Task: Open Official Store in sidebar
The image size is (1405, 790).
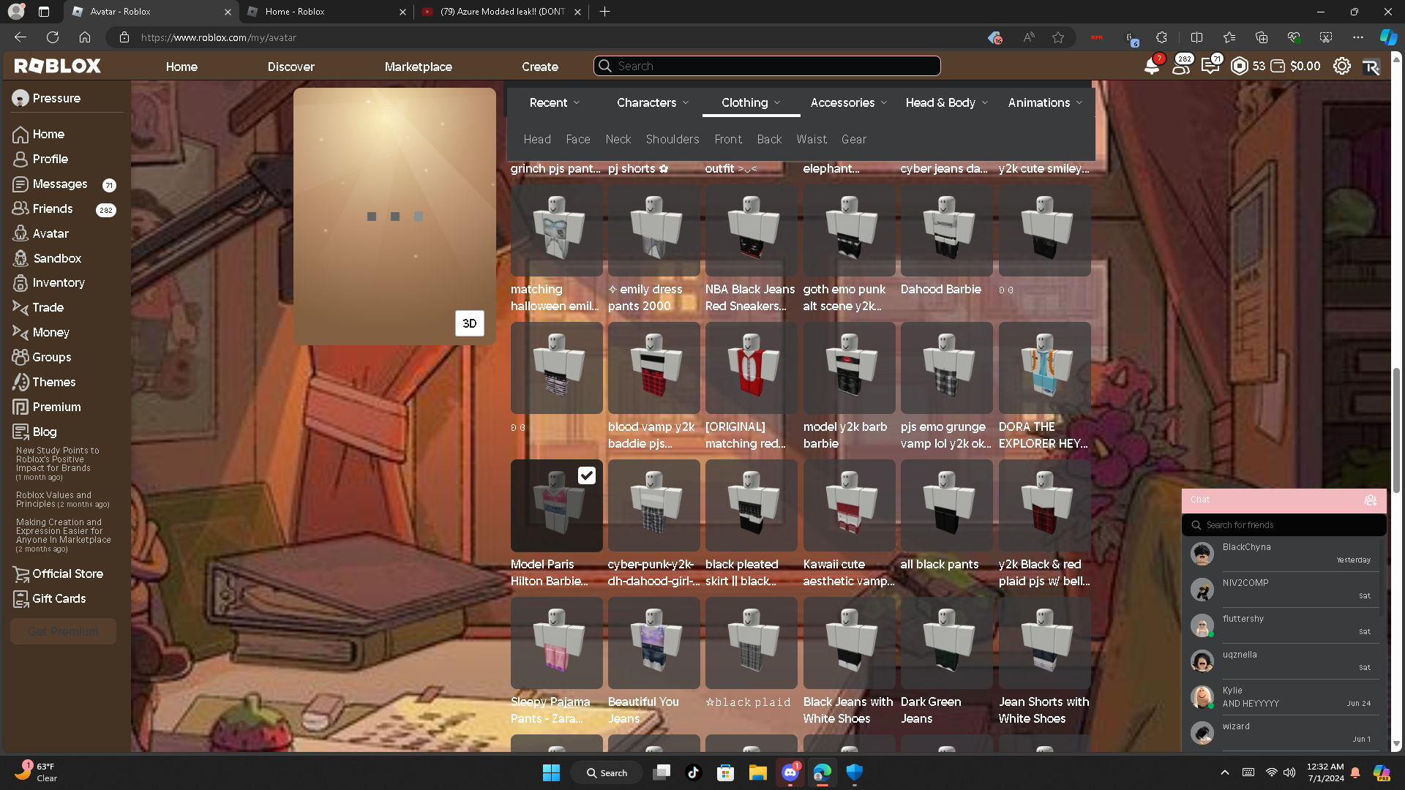Action: 59,573
